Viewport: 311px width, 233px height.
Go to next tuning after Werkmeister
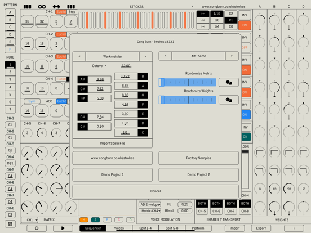145,56
